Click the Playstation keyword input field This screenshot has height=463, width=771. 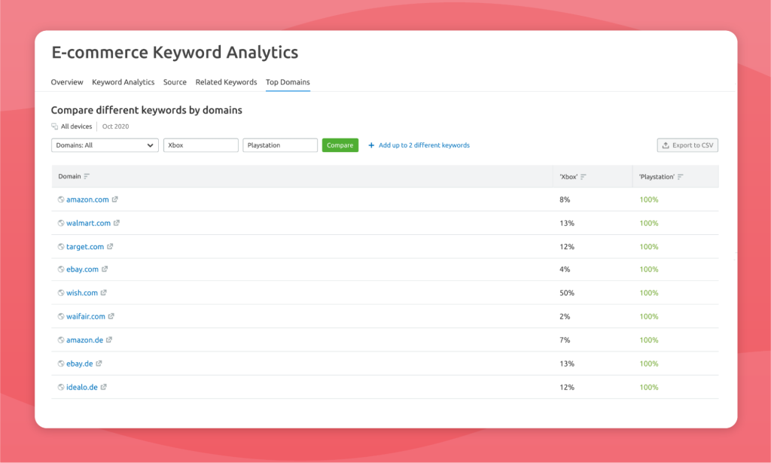click(x=279, y=145)
